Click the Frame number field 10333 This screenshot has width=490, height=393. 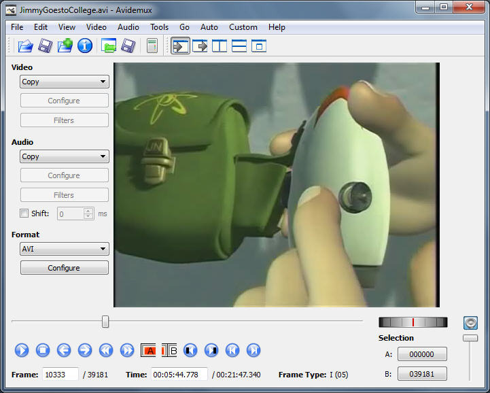[x=60, y=374]
